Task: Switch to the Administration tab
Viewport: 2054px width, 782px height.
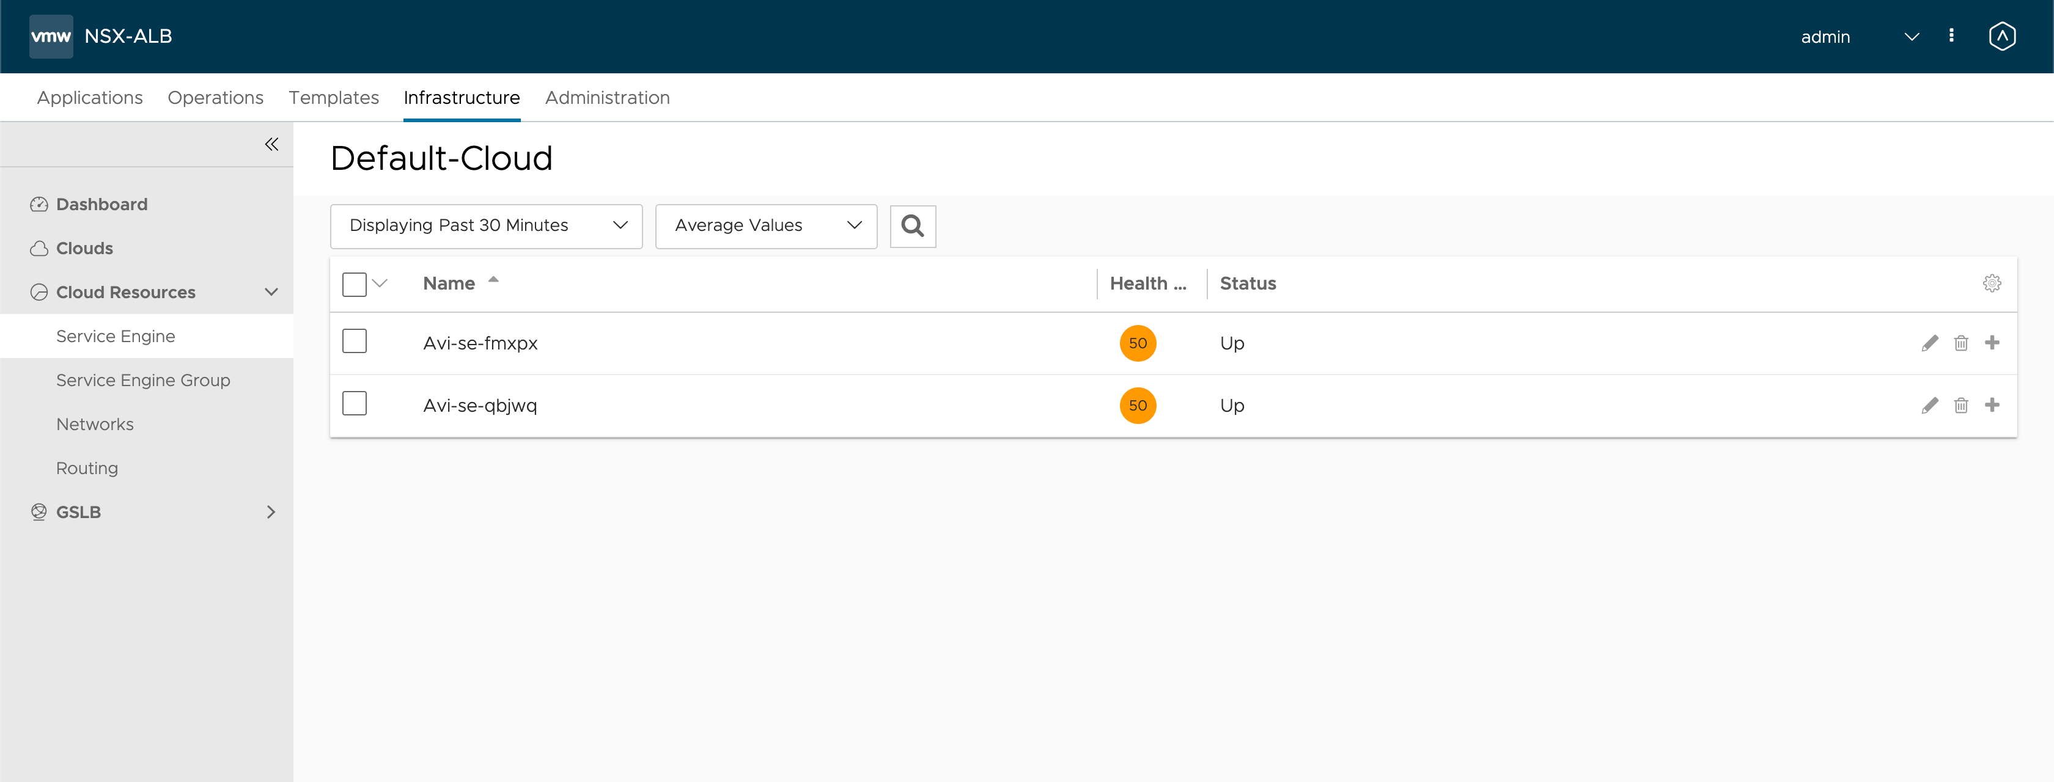Action: pos(608,97)
